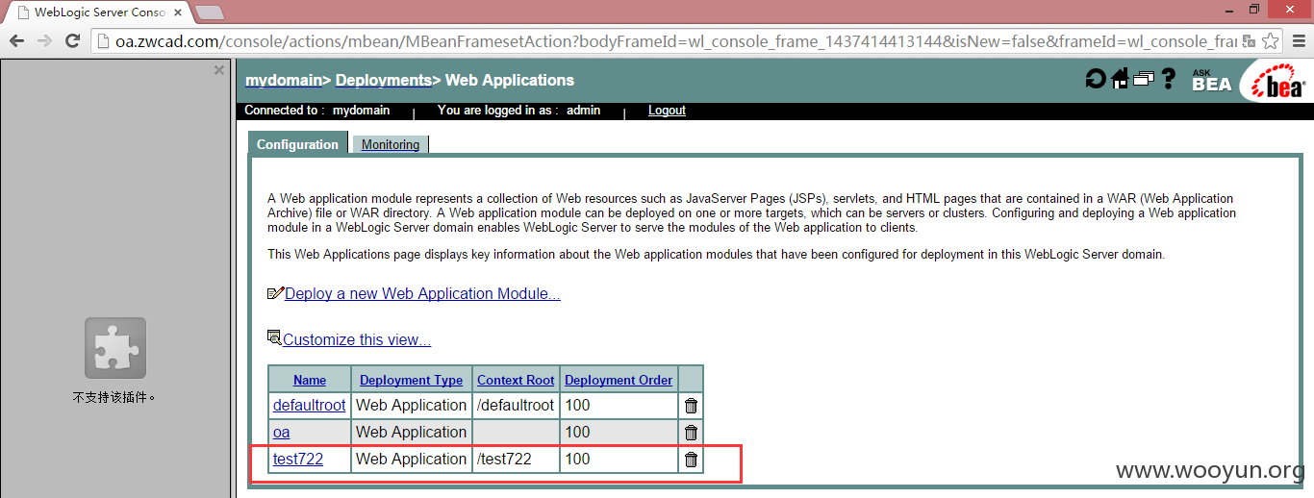Open the test722 application link
Viewport: 1314px width, 498px height.
click(x=298, y=460)
